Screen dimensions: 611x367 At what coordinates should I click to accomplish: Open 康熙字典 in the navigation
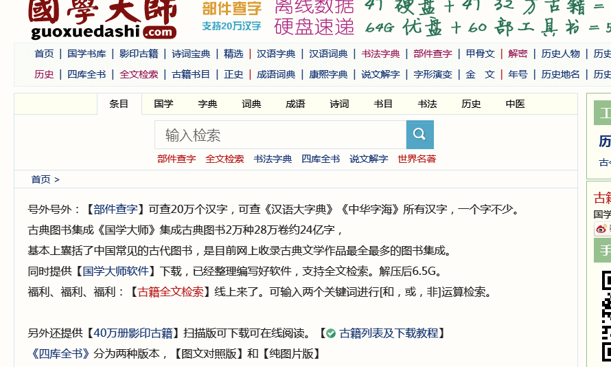(328, 74)
